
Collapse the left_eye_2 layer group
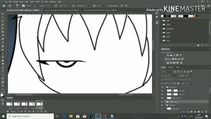pos(165,87)
